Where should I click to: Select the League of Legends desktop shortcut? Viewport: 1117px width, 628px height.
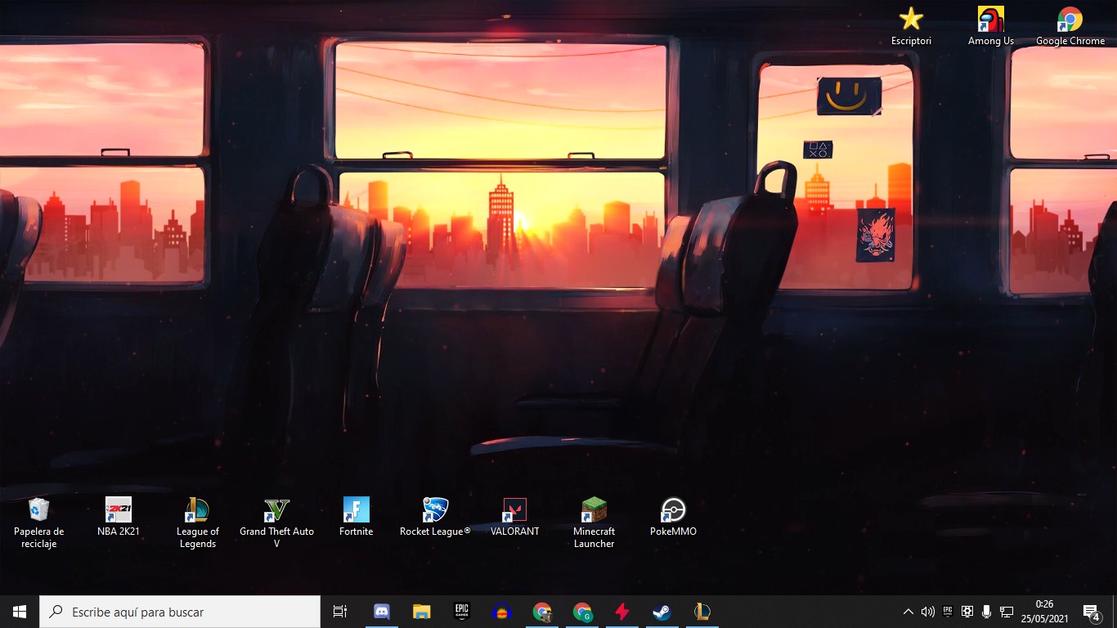click(x=197, y=523)
